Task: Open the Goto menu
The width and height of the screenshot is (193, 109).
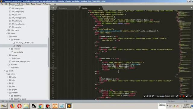Action: [28, 4]
